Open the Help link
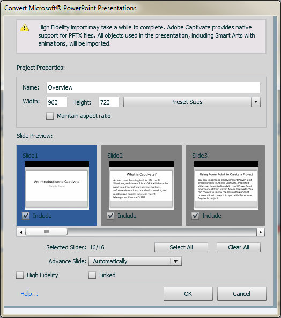281x318 pixels. point(29,294)
